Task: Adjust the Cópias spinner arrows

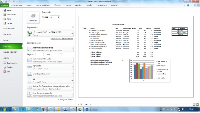Action: [x=58, y=17]
